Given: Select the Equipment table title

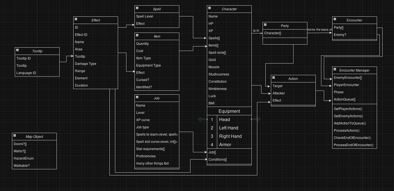Looking at the screenshot, I should (229, 111).
